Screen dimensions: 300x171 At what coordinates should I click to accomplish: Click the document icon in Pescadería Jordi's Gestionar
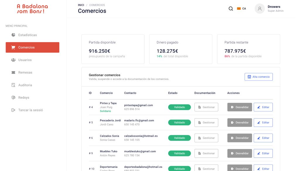pos(200,122)
